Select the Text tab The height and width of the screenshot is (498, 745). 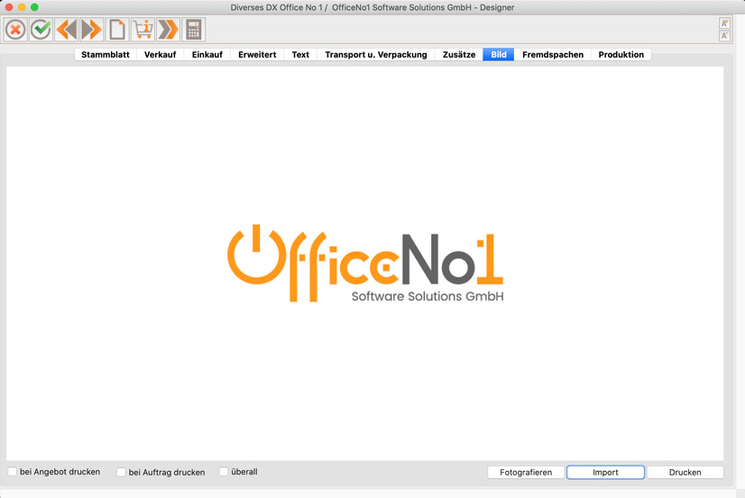(x=300, y=55)
